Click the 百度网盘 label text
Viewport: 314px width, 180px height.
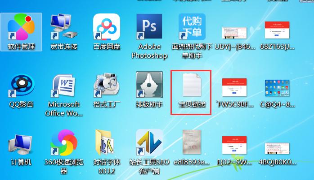(107, 47)
